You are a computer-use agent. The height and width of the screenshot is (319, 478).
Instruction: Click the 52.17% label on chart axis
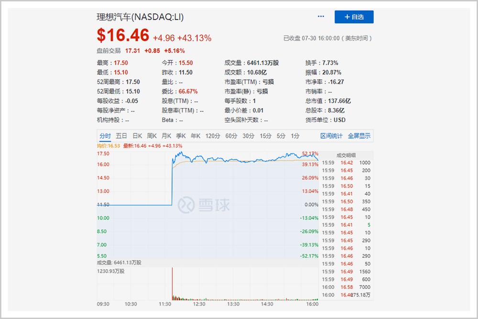(x=310, y=154)
